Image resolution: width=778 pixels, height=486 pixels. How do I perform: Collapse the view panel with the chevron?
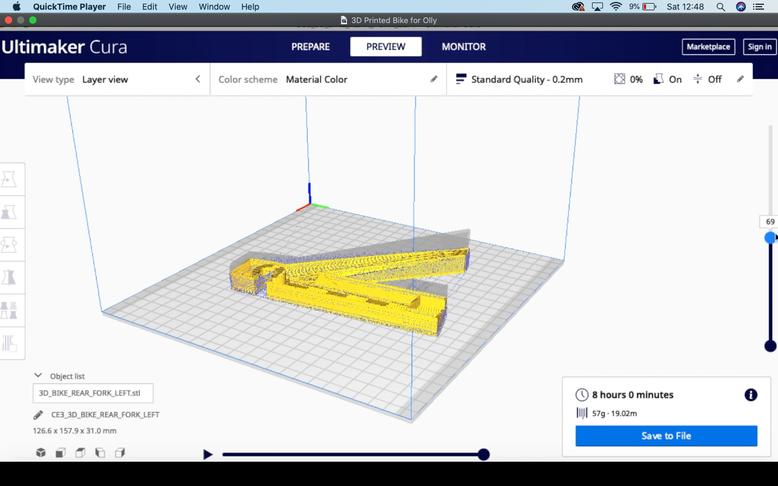(198, 79)
